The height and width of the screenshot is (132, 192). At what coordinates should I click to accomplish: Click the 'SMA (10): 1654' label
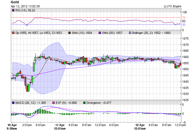[82, 33]
